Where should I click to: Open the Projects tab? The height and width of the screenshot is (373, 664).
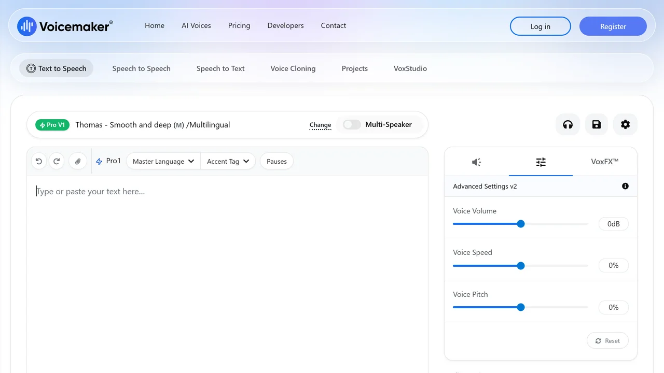coord(355,68)
